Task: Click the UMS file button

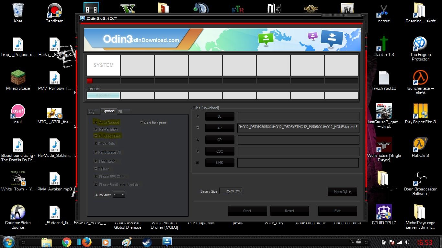Action: (x=220, y=163)
